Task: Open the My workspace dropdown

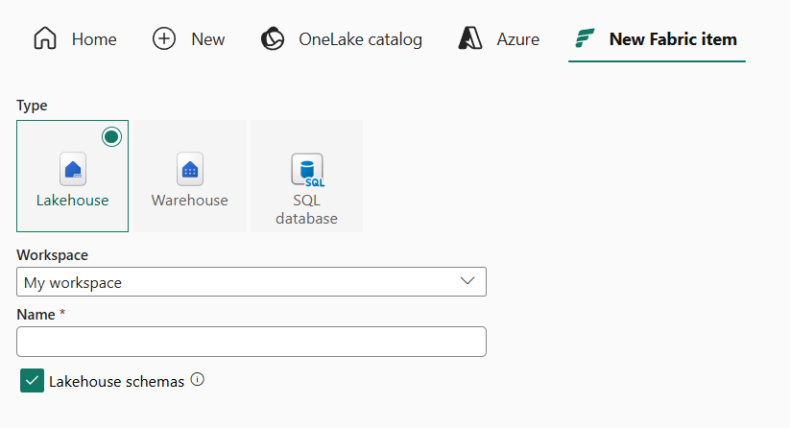Action: click(251, 281)
